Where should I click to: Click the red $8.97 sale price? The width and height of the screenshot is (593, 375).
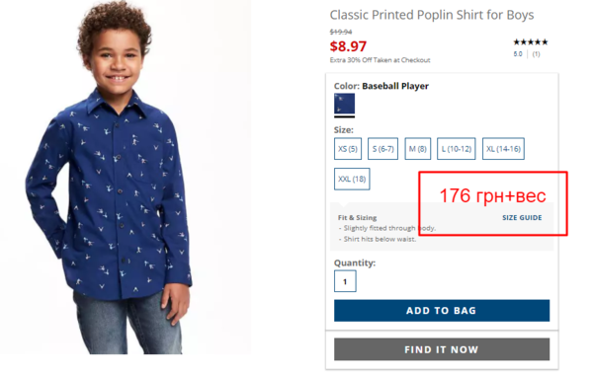click(348, 46)
